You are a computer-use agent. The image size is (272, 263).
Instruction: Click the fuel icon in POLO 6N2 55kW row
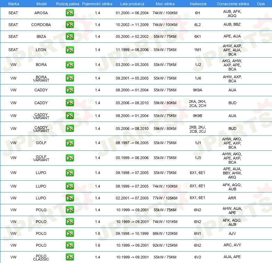(70, 209)
